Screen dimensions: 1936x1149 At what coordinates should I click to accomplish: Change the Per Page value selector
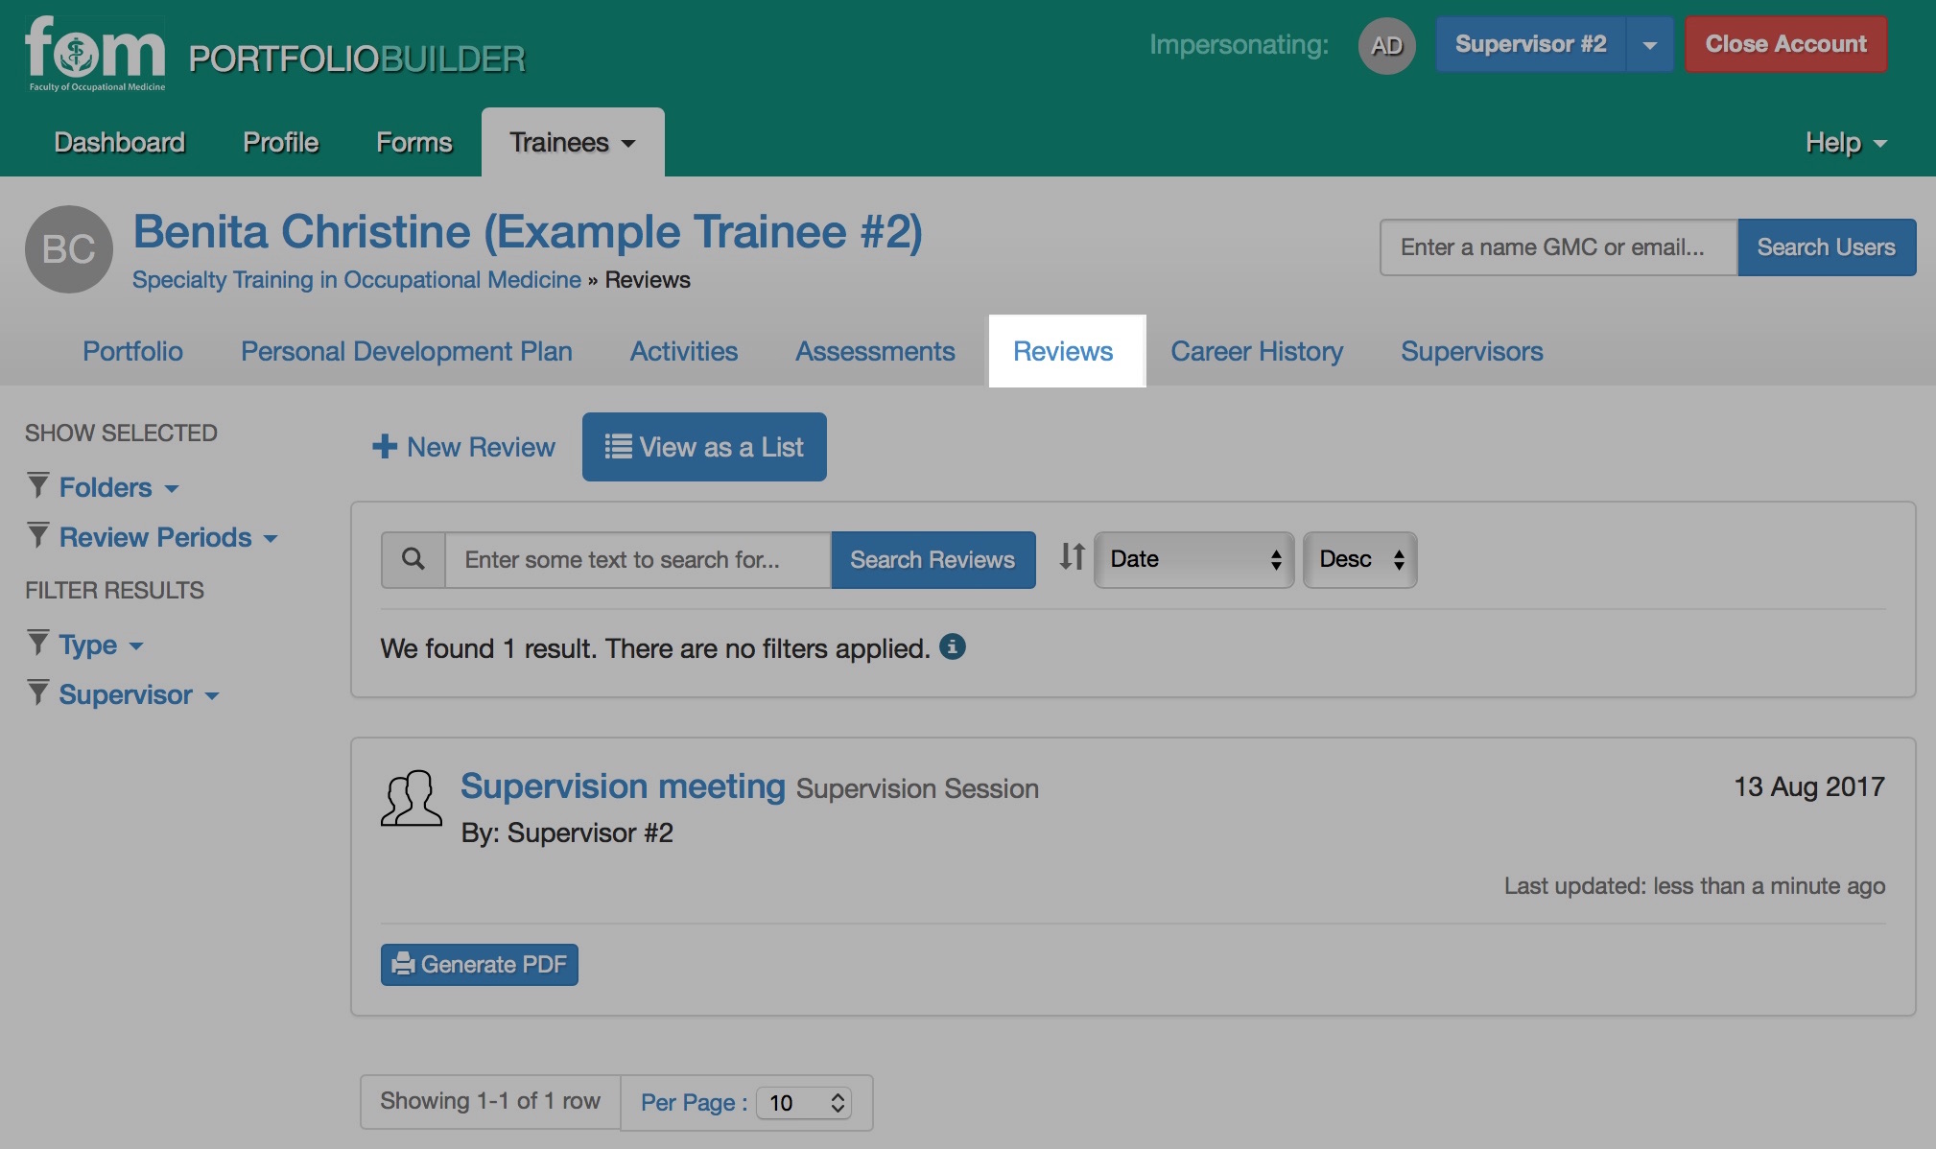pyautogui.click(x=804, y=1103)
